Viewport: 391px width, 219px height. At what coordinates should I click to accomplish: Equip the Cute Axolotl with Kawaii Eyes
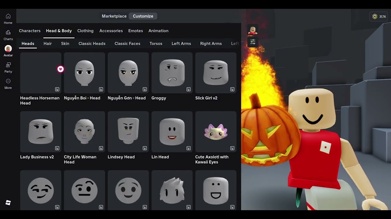[216, 132]
